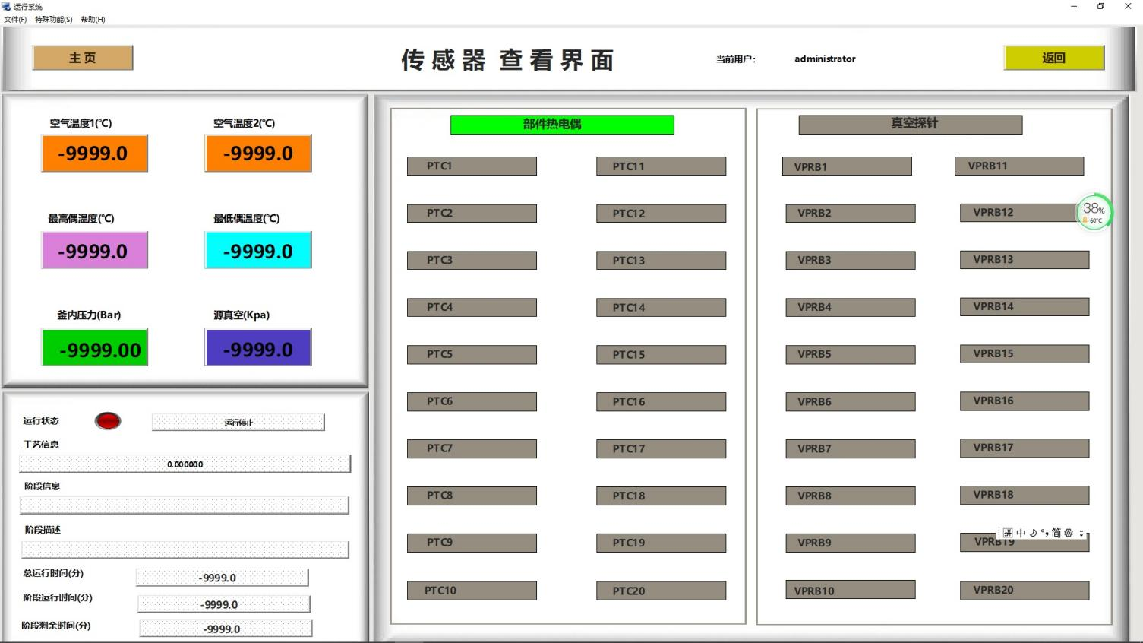Click the red run status indicator light
Screen dimensions: 1143x643
point(108,421)
